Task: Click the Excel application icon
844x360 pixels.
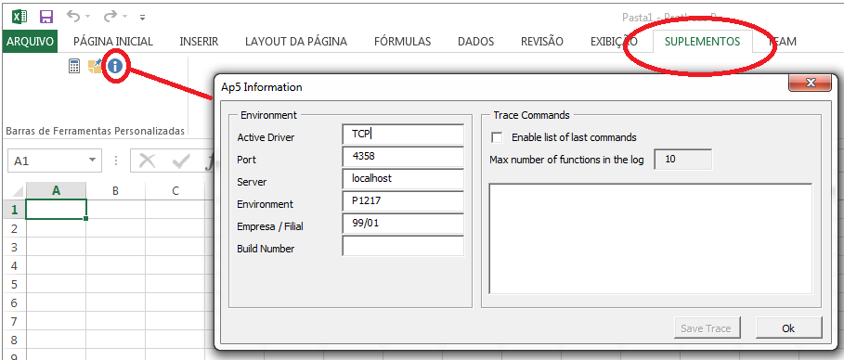Action: [19, 17]
